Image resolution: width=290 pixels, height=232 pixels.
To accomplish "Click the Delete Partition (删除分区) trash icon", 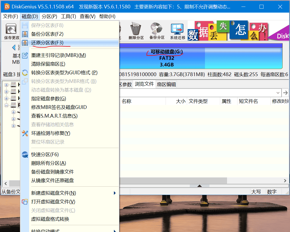I will [x=136, y=31].
